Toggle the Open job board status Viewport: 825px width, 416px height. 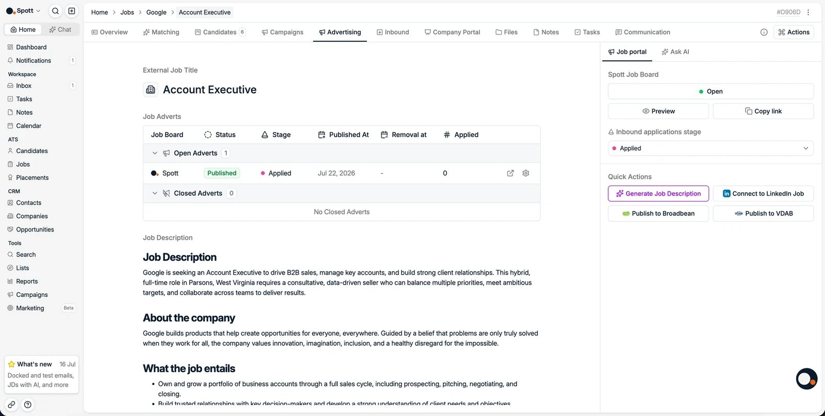point(711,91)
